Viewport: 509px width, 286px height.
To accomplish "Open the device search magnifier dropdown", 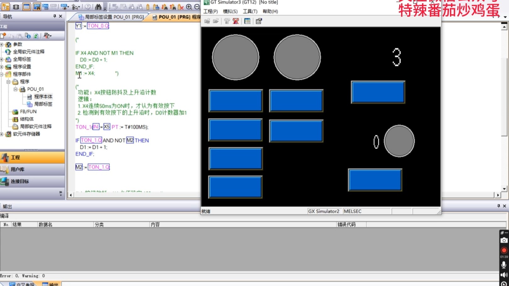I will (x=75, y=7).
